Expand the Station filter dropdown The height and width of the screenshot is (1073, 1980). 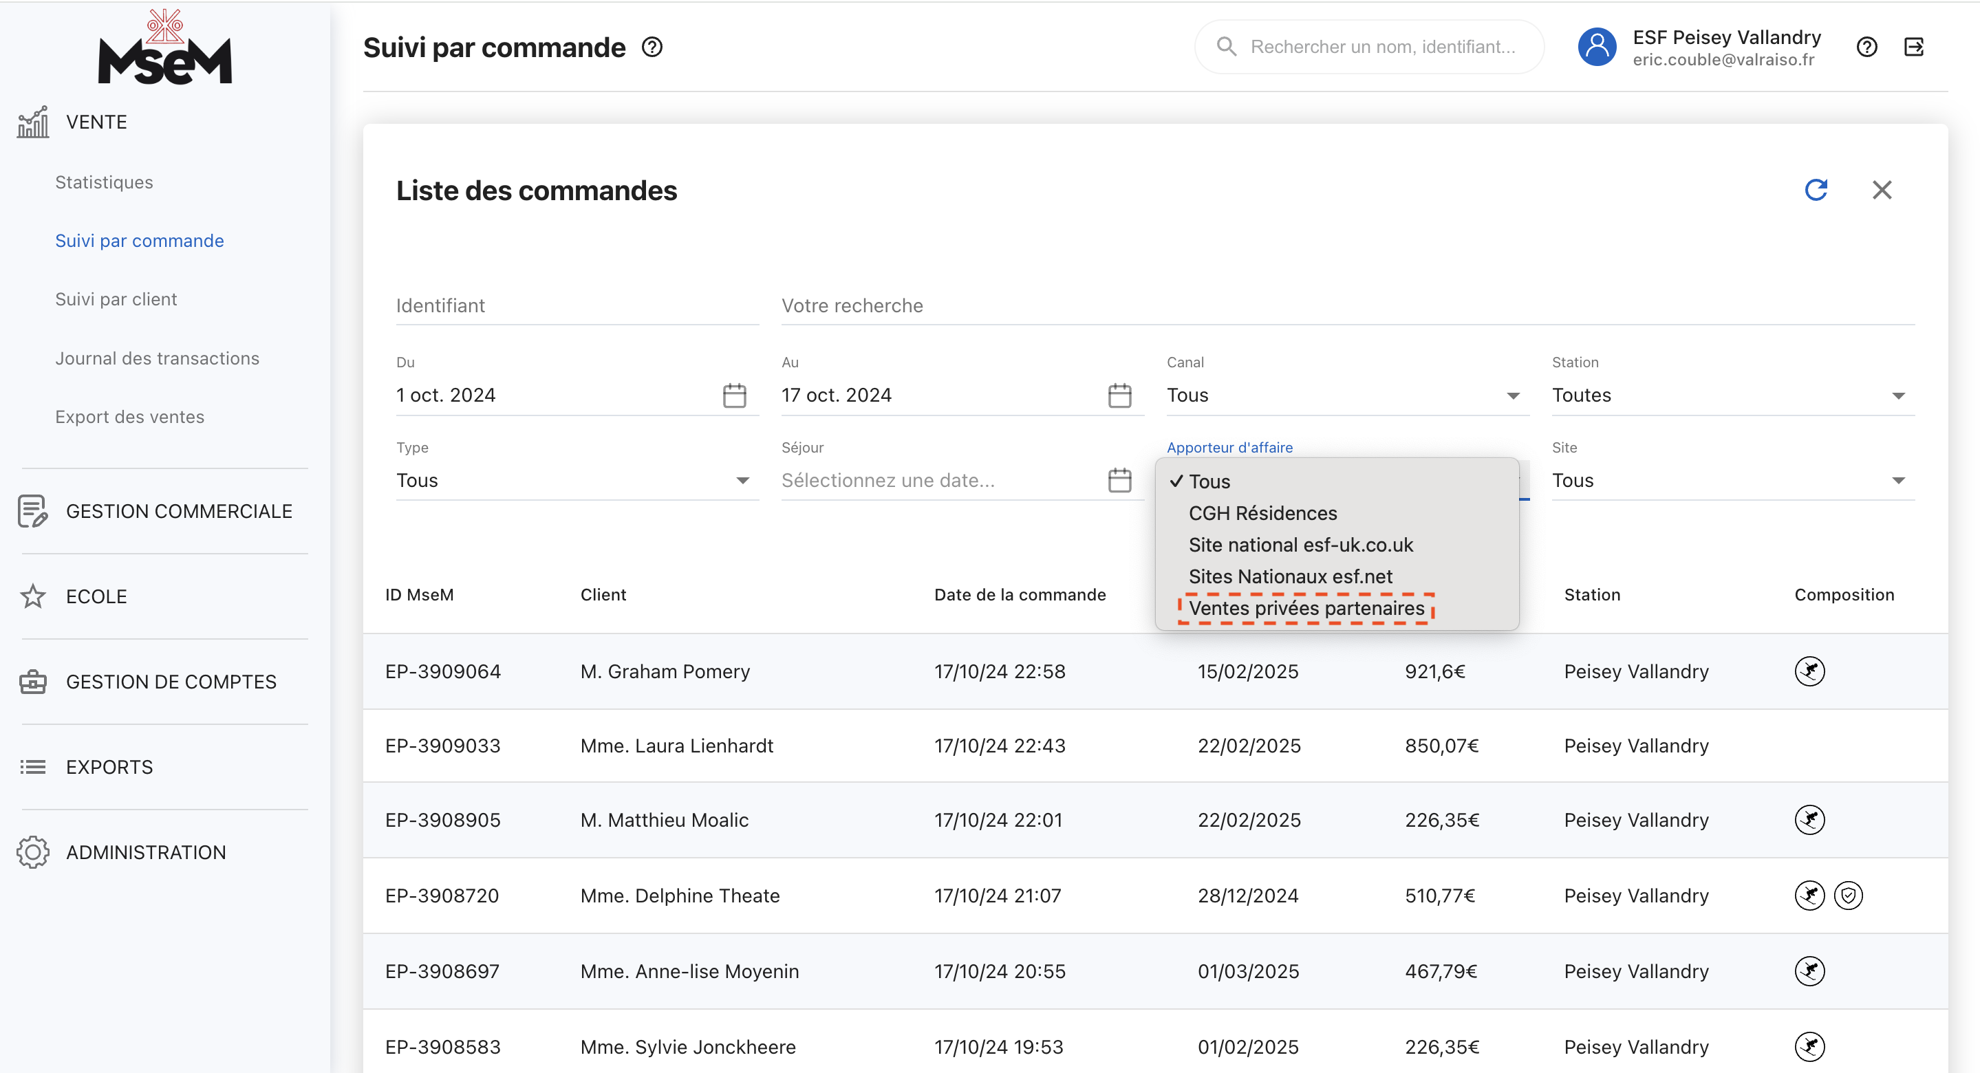(1732, 395)
